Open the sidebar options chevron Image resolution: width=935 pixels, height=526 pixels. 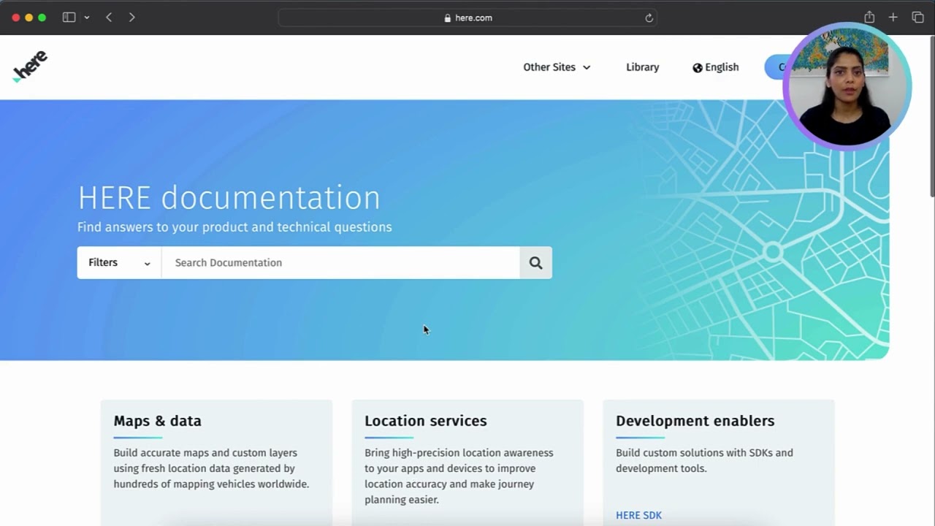coord(86,18)
